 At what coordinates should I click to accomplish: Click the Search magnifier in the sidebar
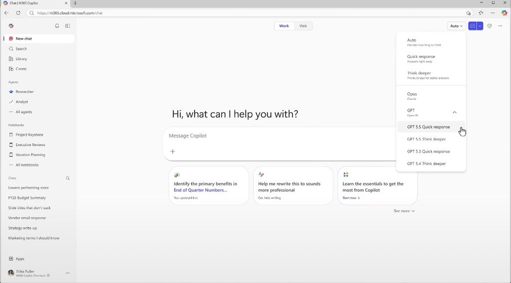click(x=11, y=49)
